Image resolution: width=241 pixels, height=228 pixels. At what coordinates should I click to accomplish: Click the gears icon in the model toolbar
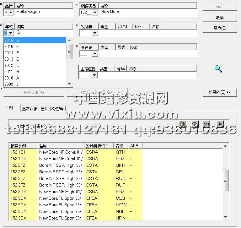pyautogui.click(x=195, y=124)
